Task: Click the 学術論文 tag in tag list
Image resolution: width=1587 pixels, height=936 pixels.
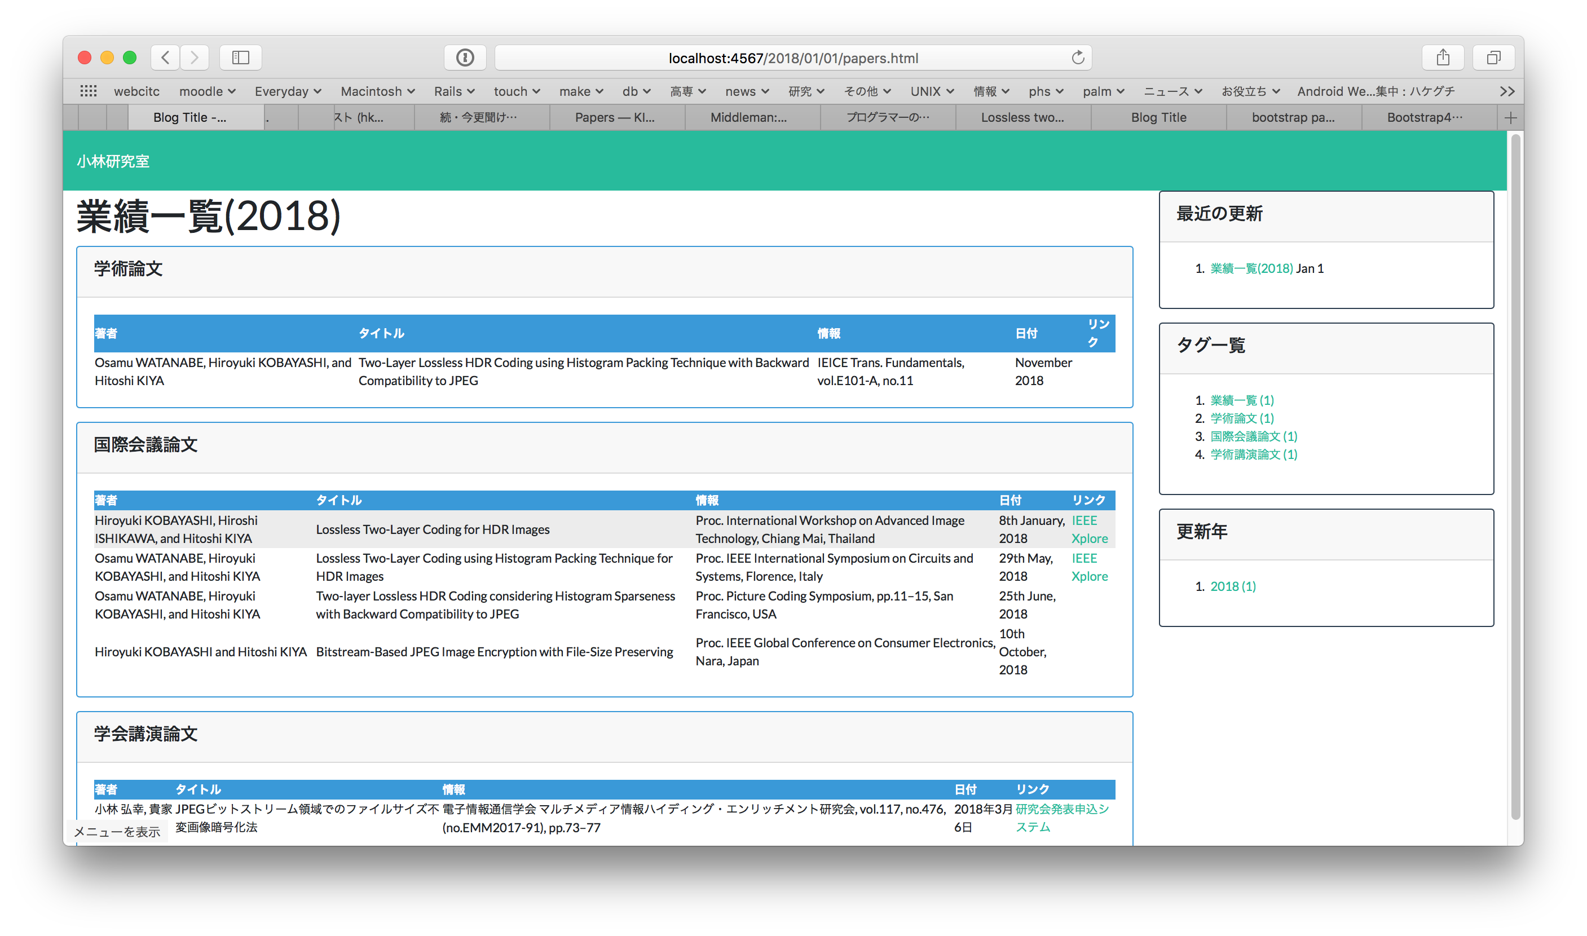Action: point(1241,417)
